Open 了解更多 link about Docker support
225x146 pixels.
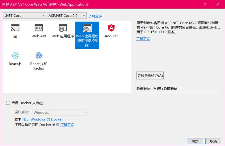coord(67,125)
